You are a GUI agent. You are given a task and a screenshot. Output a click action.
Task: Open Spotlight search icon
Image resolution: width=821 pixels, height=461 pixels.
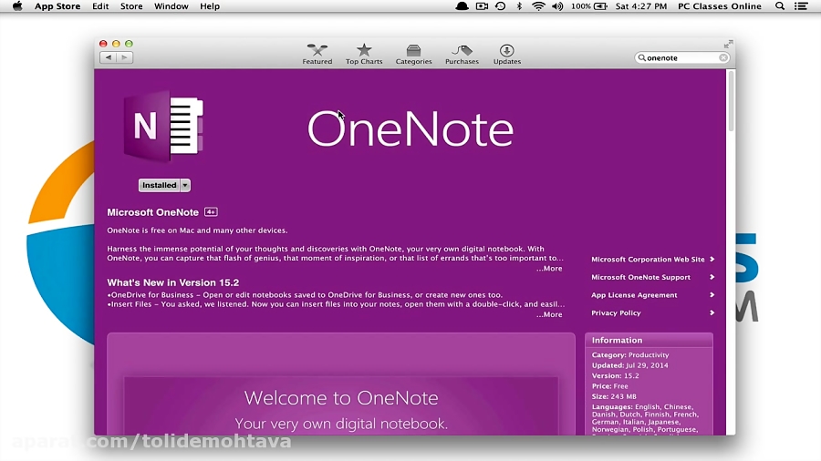click(780, 6)
